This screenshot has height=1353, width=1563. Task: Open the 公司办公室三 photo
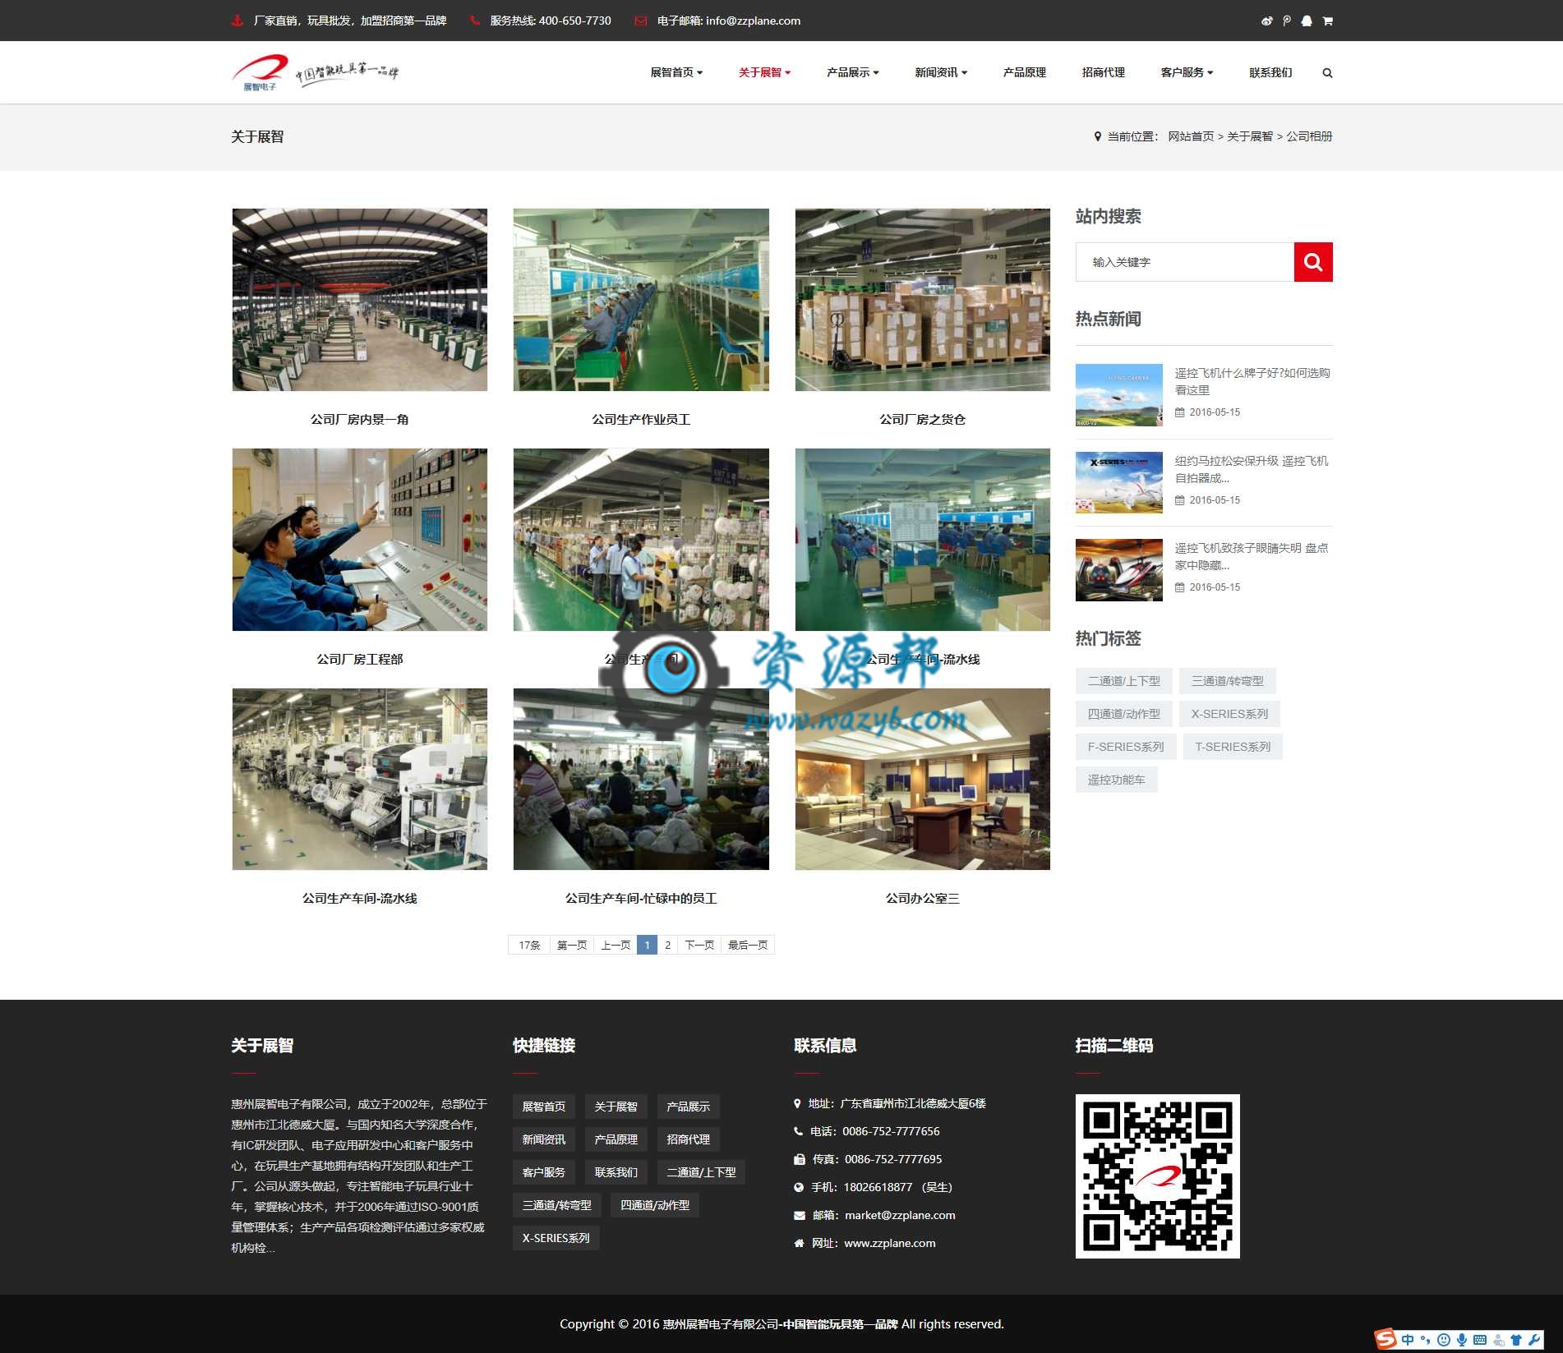click(922, 779)
